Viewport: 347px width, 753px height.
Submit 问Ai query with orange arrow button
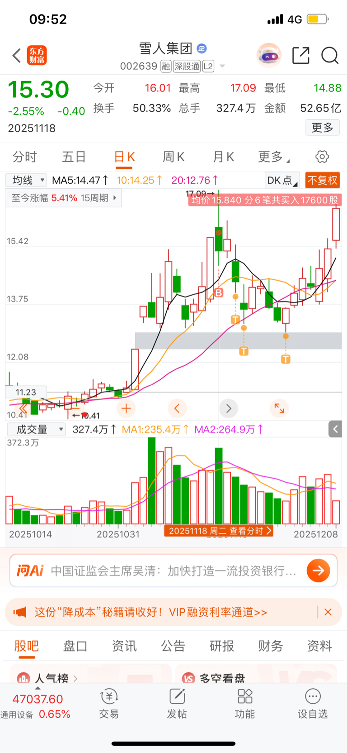319,571
